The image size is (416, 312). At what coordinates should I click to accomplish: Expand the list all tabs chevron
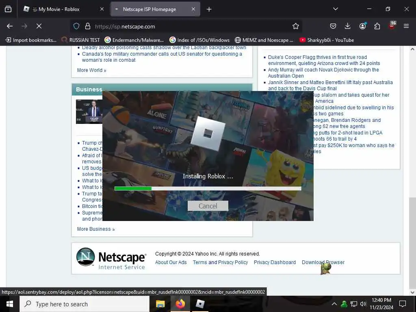[x=335, y=9]
